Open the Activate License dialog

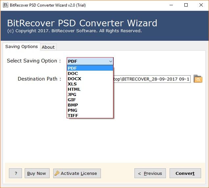77,173
